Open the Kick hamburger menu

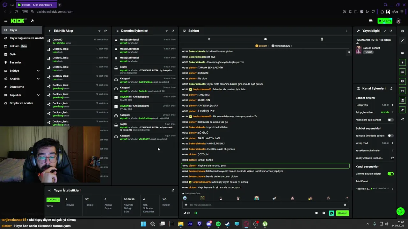5,21
